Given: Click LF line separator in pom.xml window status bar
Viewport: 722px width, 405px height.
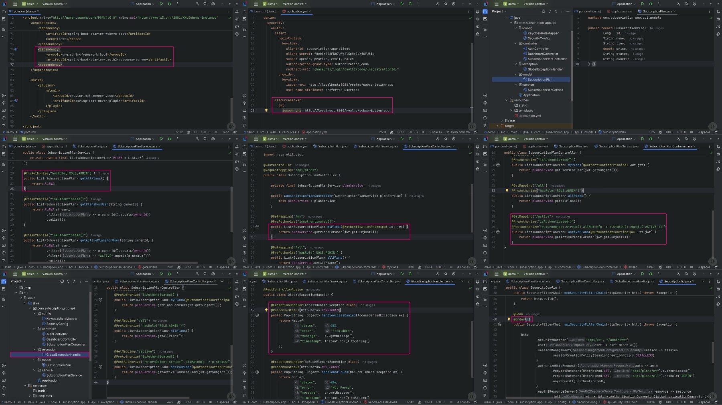Looking at the screenshot, I should (196, 132).
